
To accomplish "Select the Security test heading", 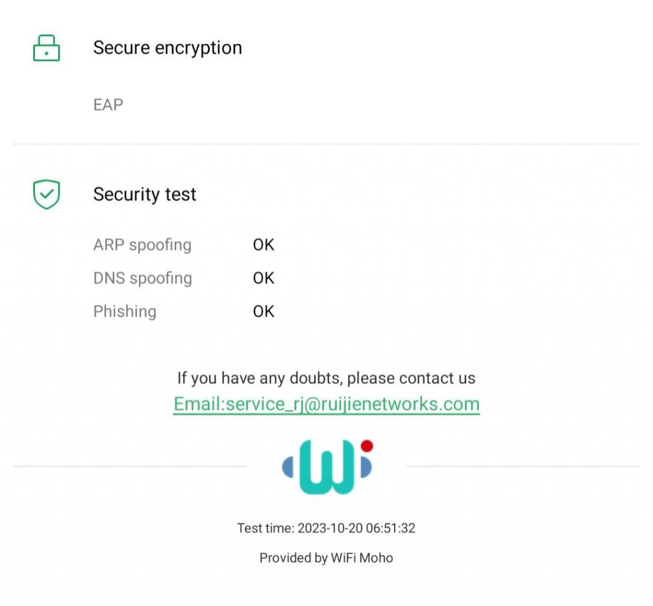I will [145, 194].
